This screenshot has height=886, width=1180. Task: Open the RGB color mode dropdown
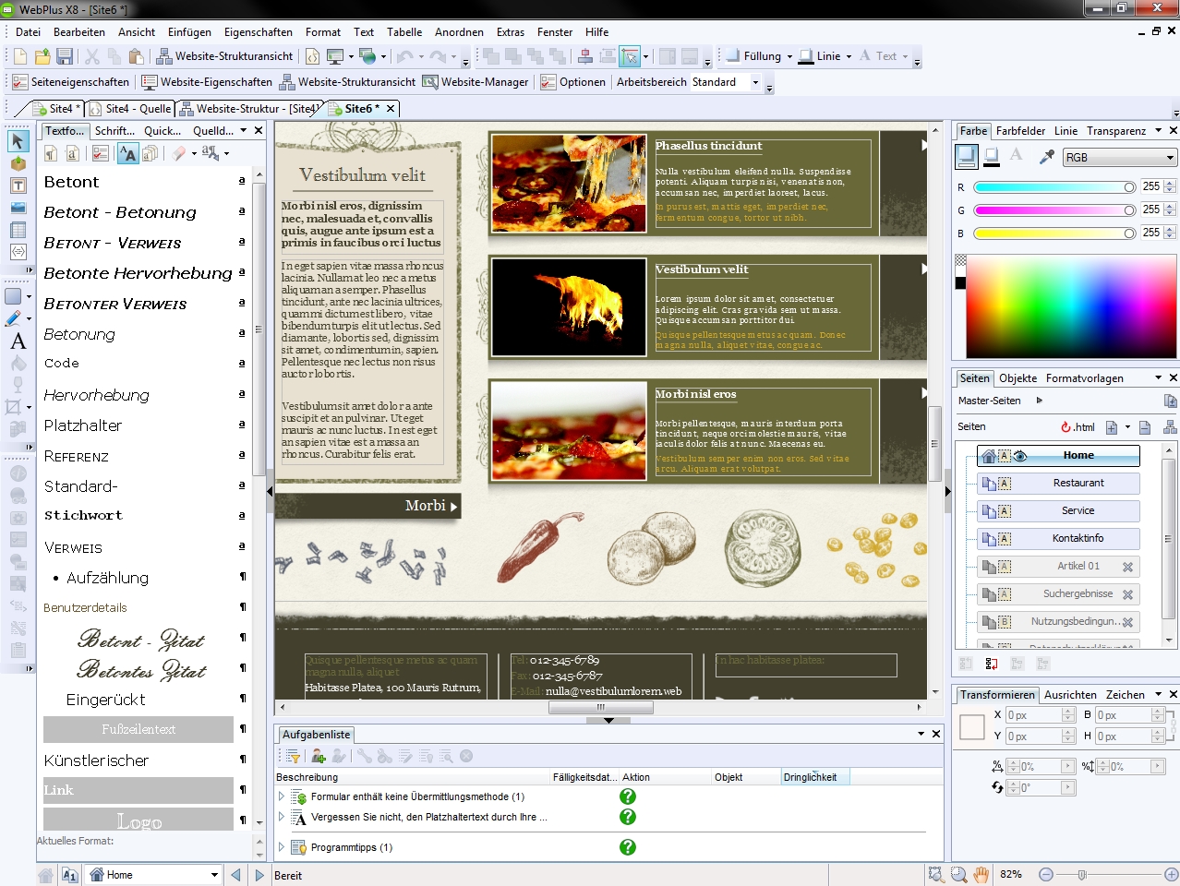tap(1118, 157)
